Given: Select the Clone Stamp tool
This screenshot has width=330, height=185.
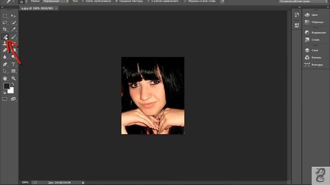Looking at the screenshot, I should (5, 44).
